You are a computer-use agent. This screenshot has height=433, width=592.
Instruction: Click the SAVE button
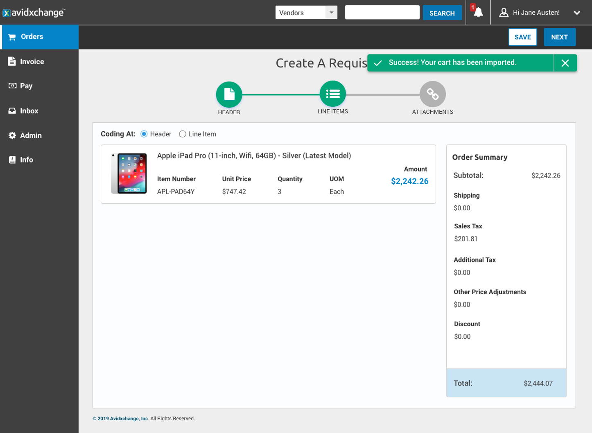523,37
